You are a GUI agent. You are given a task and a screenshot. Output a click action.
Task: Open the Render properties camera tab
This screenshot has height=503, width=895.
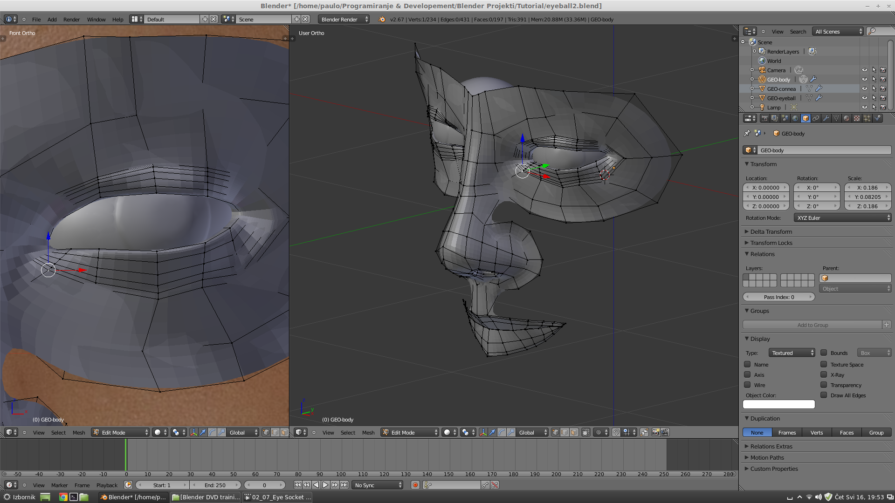pyautogui.click(x=765, y=118)
